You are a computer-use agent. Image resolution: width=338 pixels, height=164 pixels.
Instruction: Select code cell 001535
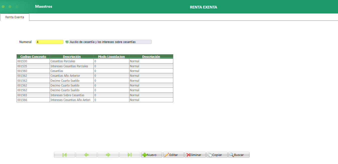click(33, 66)
